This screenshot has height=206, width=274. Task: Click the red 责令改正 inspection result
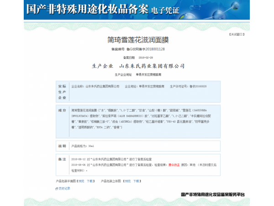[x=174, y=165]
